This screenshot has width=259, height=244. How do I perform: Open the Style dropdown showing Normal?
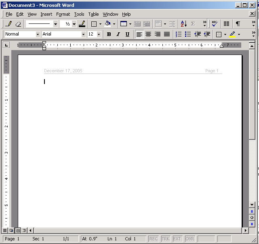(38, 34)
